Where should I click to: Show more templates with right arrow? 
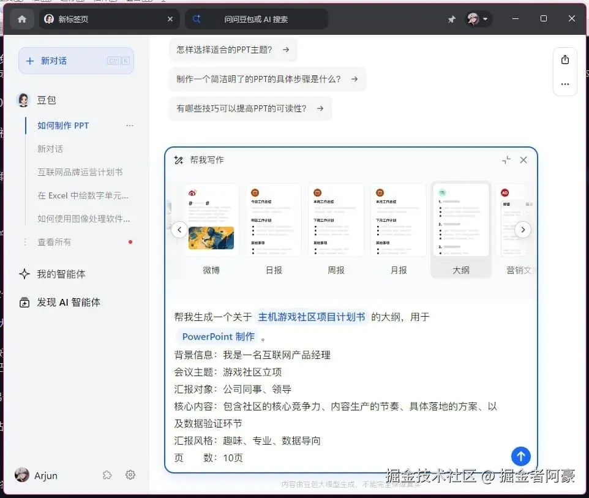click(523, 230)
